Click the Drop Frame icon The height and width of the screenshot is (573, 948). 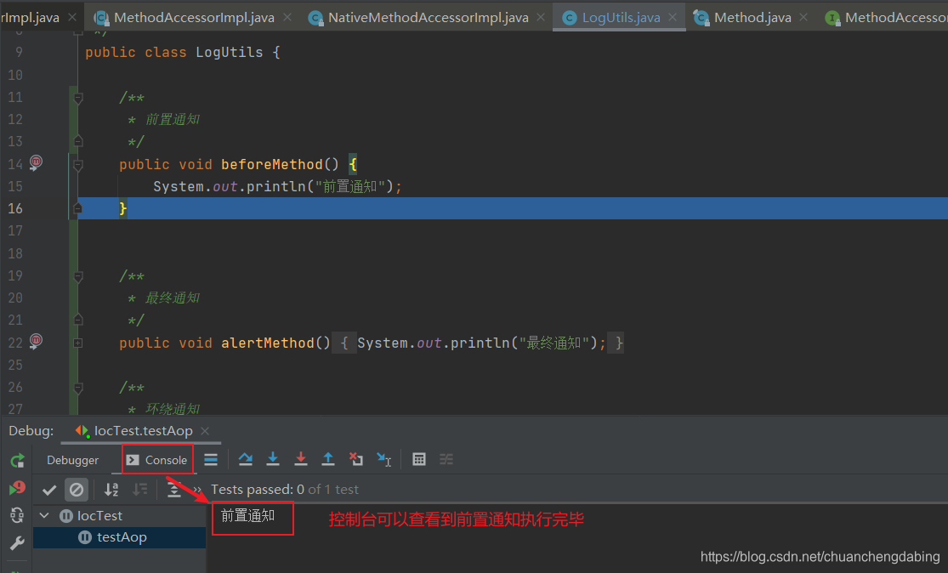(356, 459)
